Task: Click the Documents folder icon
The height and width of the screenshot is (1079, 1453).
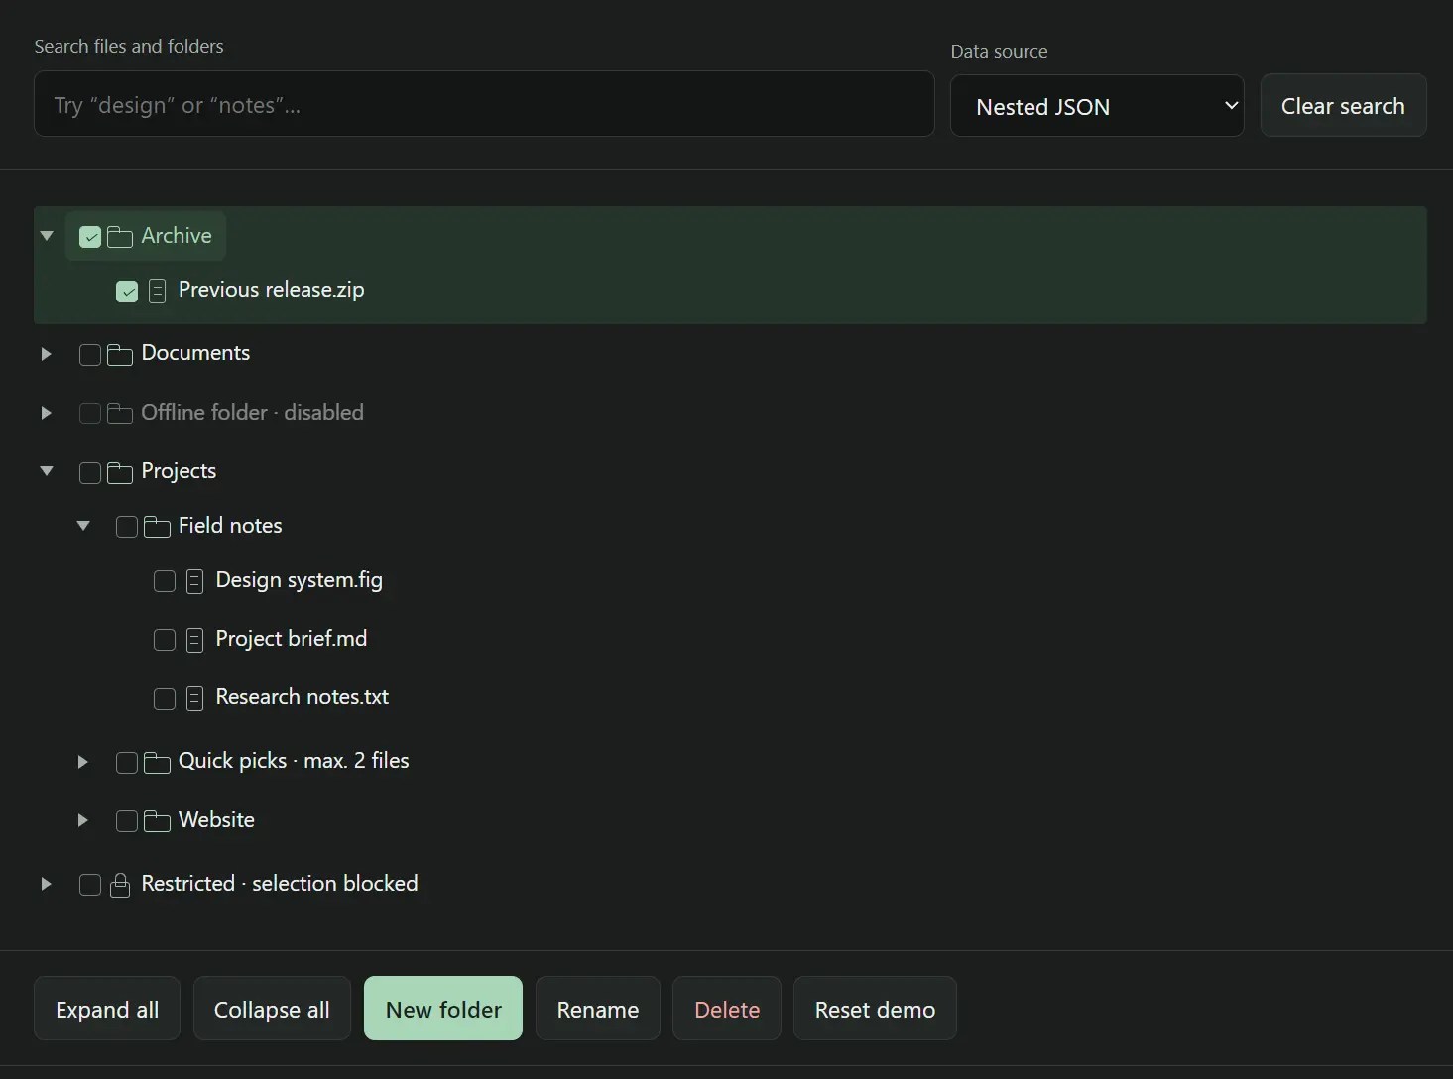Action: (120, 354)
